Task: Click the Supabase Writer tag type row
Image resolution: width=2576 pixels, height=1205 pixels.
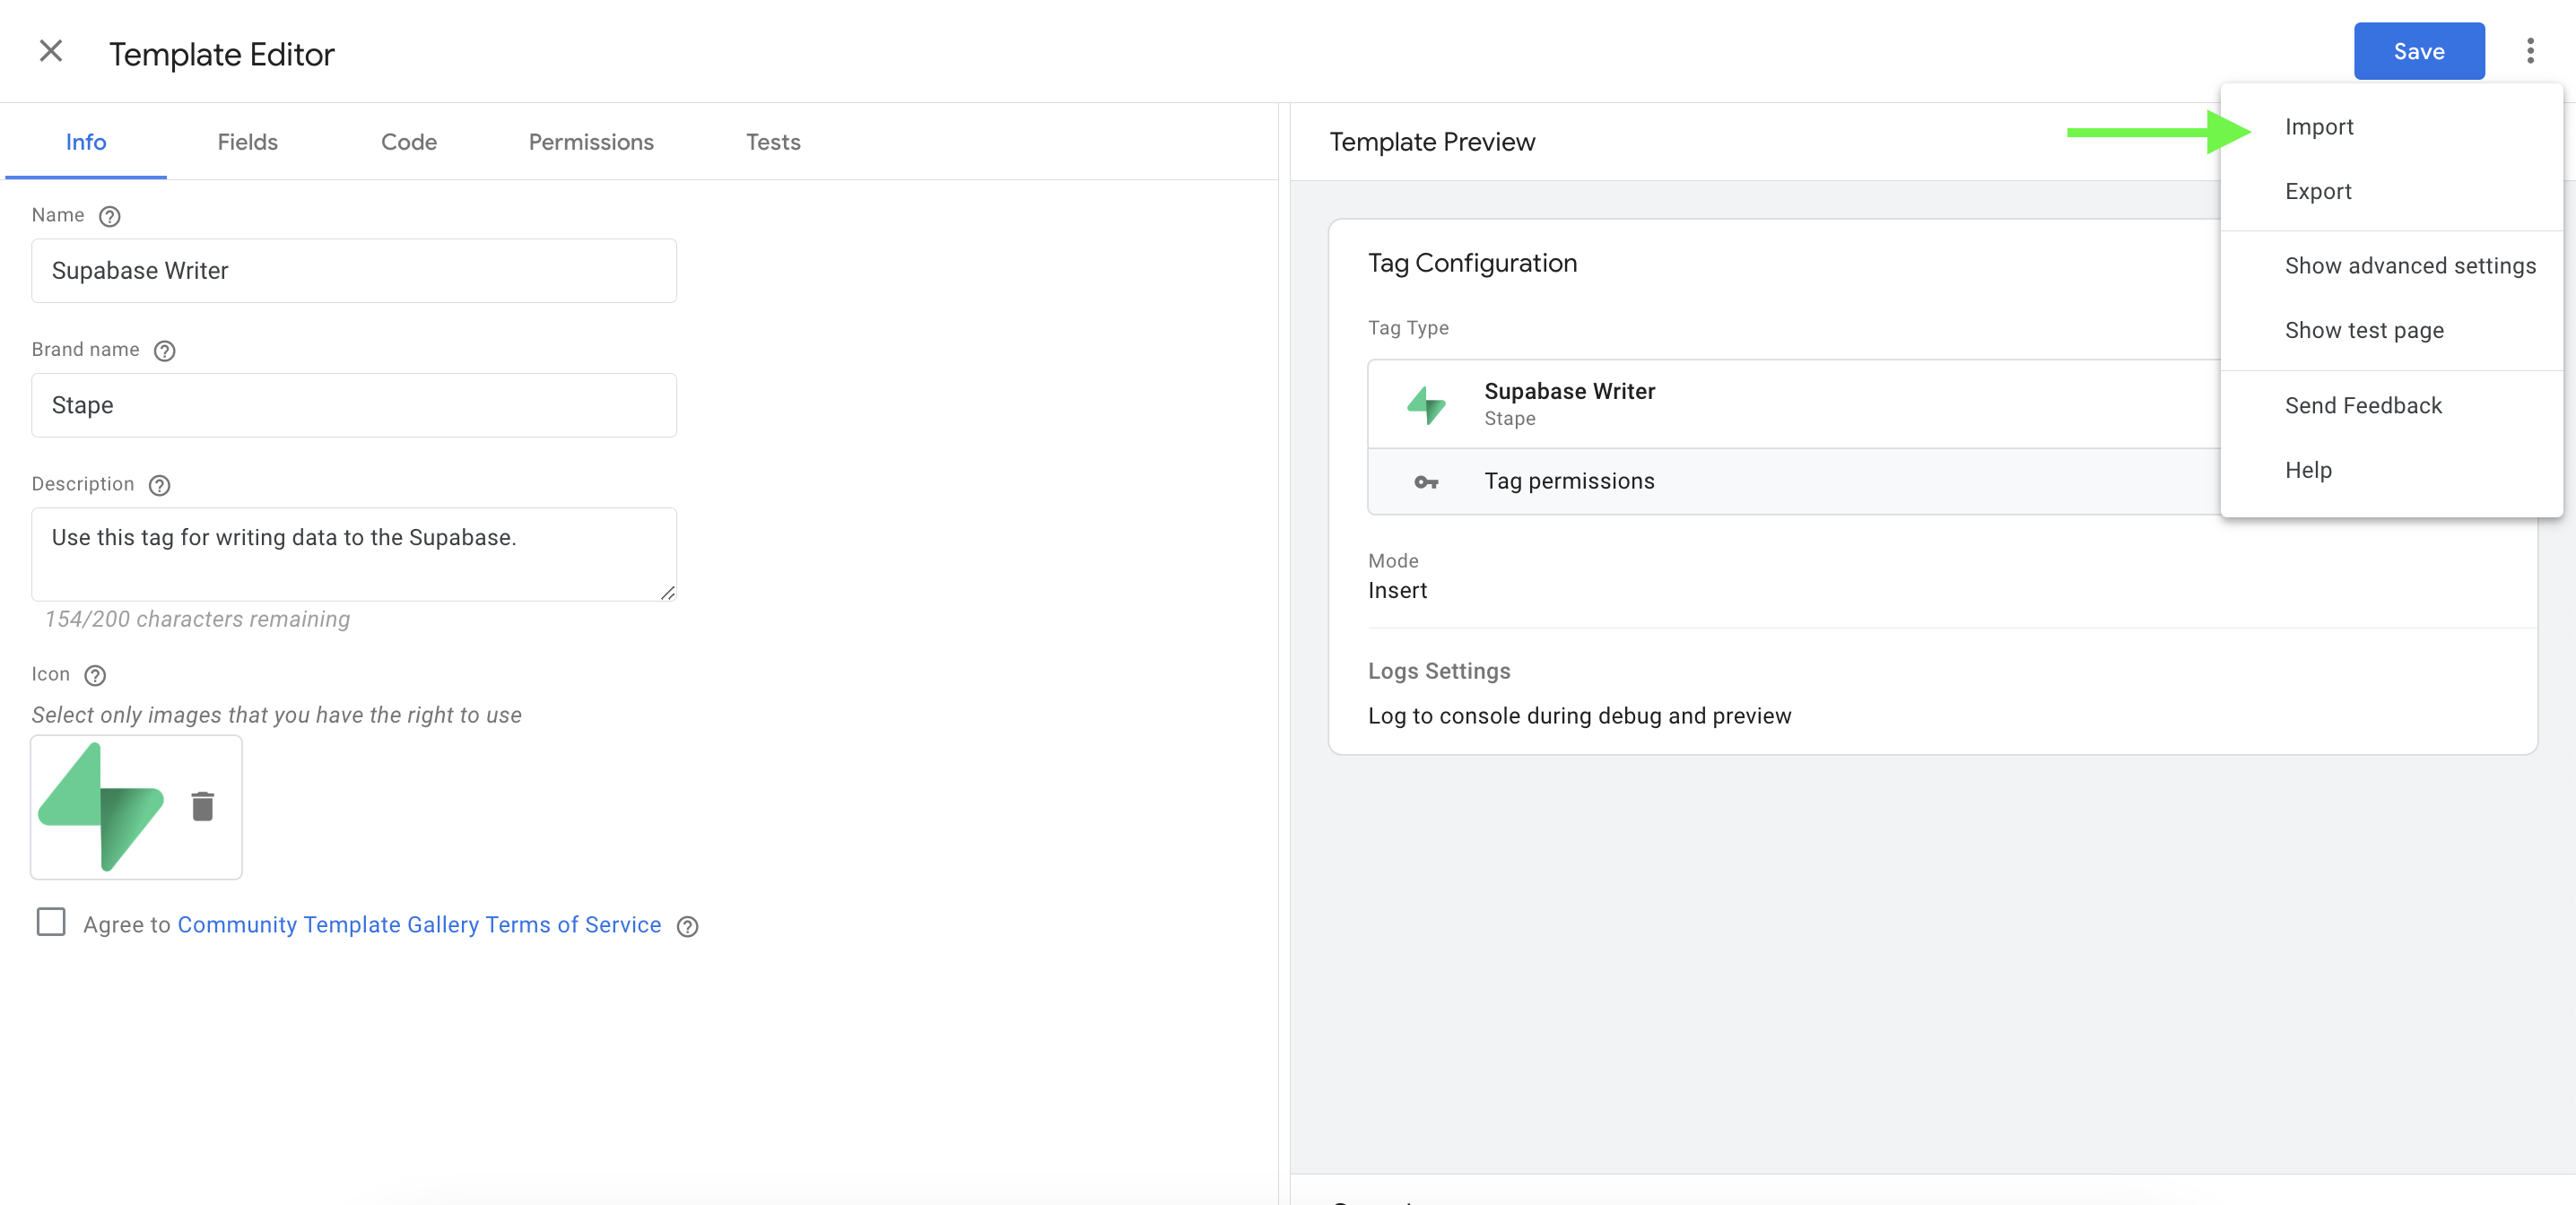Action: [x=1793, y=404]
